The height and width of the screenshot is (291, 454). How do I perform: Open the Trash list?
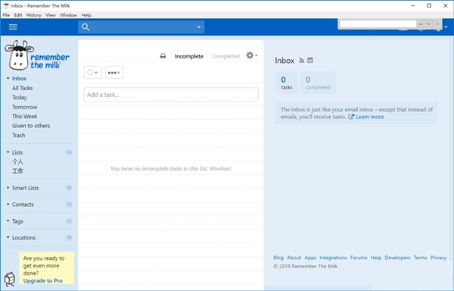pyautogui.click(x=18, y=136)
